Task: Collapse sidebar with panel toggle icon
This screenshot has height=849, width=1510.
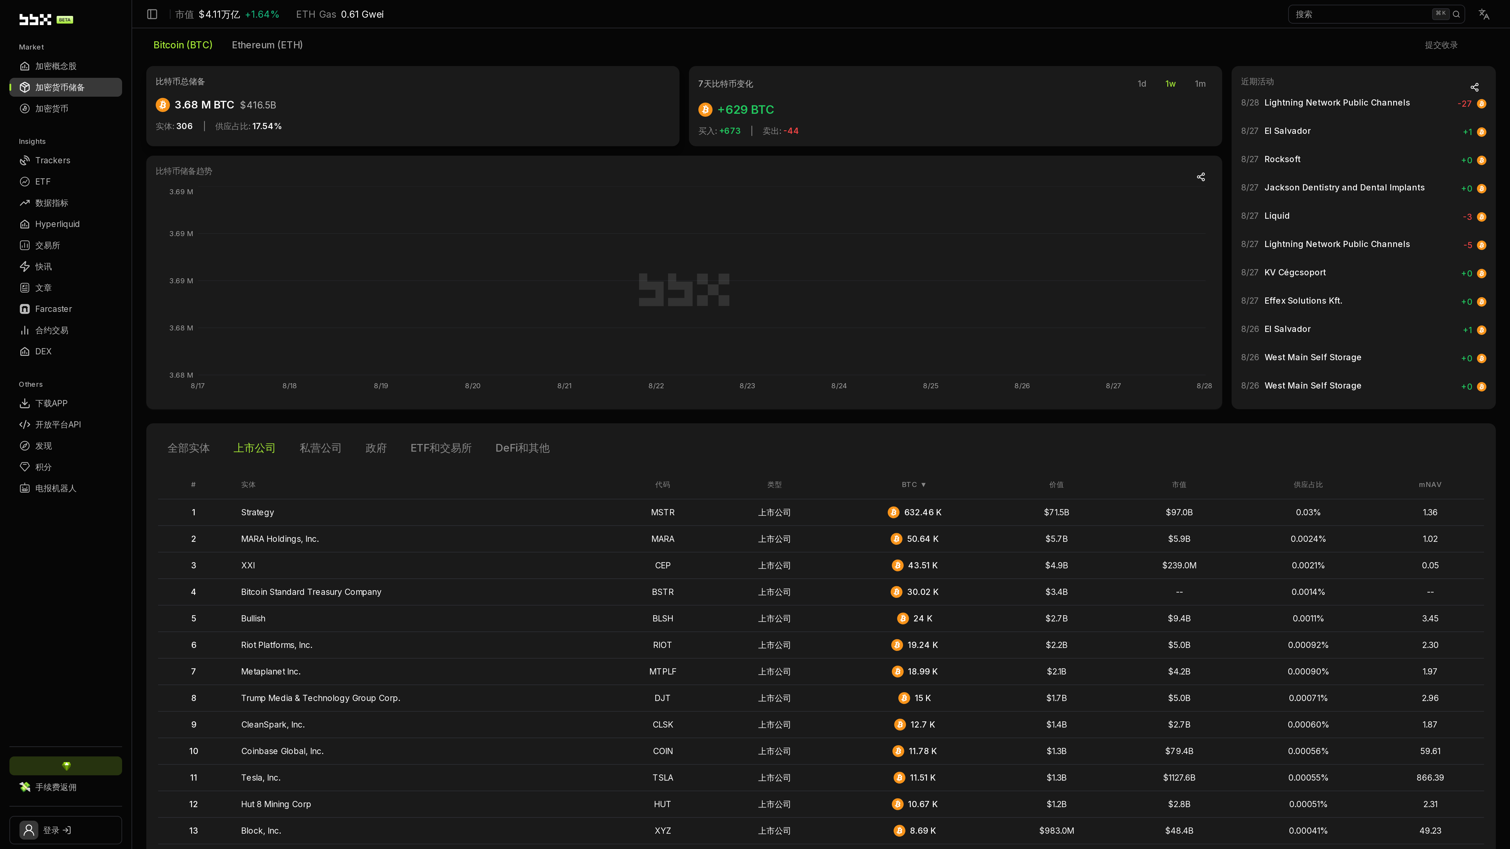Action: click(152, 14)
